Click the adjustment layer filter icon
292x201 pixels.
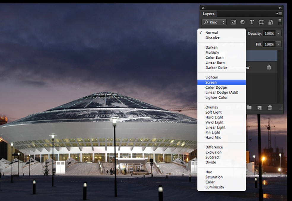click(x=242, y=22)
